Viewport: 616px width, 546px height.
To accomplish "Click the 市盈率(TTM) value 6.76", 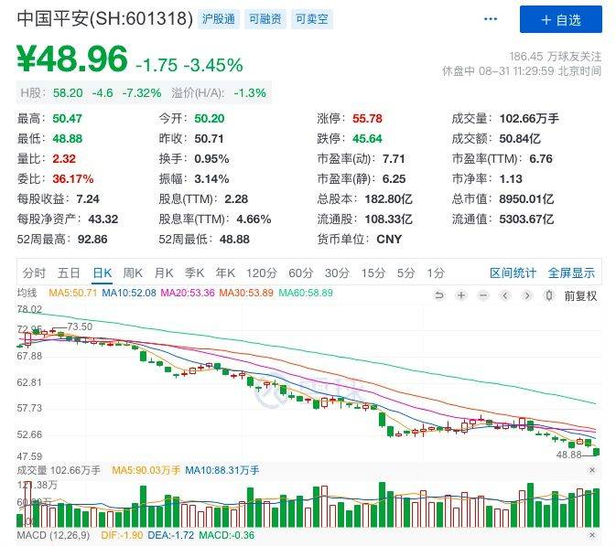I will (541, 158).
